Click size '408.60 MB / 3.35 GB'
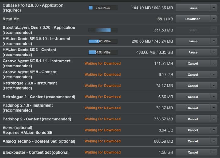 tap(155, 52)
